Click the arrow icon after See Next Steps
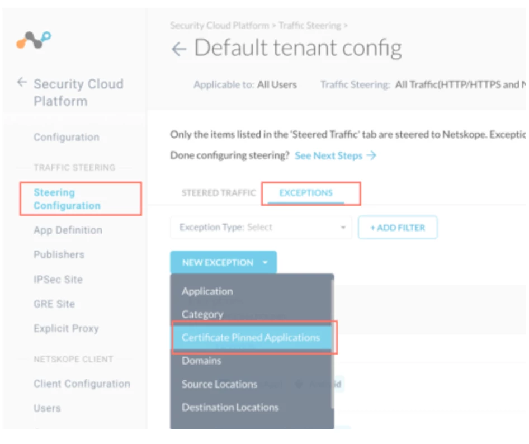Viewport: 529px width, 444px height. [x=371, y=155]
